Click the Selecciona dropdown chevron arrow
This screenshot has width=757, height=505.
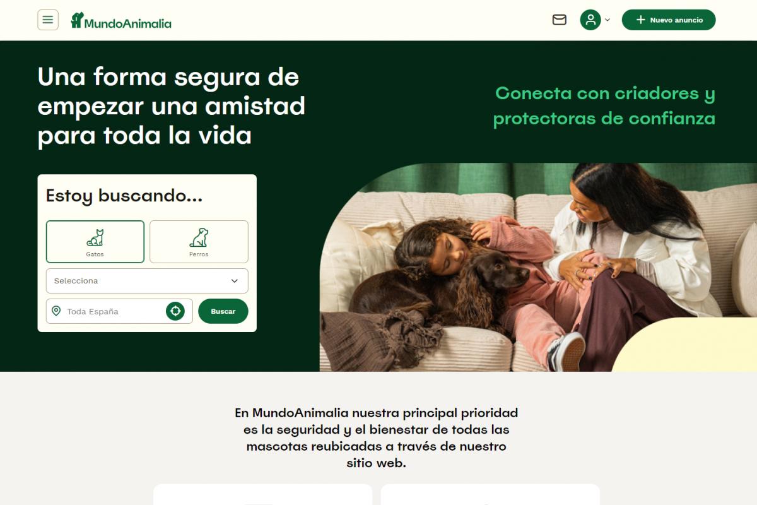(235, 281)
